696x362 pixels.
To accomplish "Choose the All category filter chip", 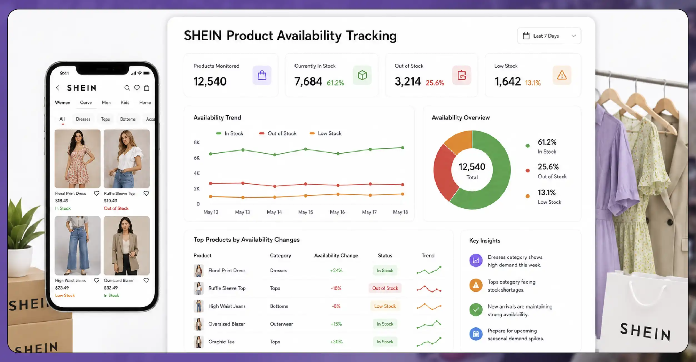I will click(62, 119).
